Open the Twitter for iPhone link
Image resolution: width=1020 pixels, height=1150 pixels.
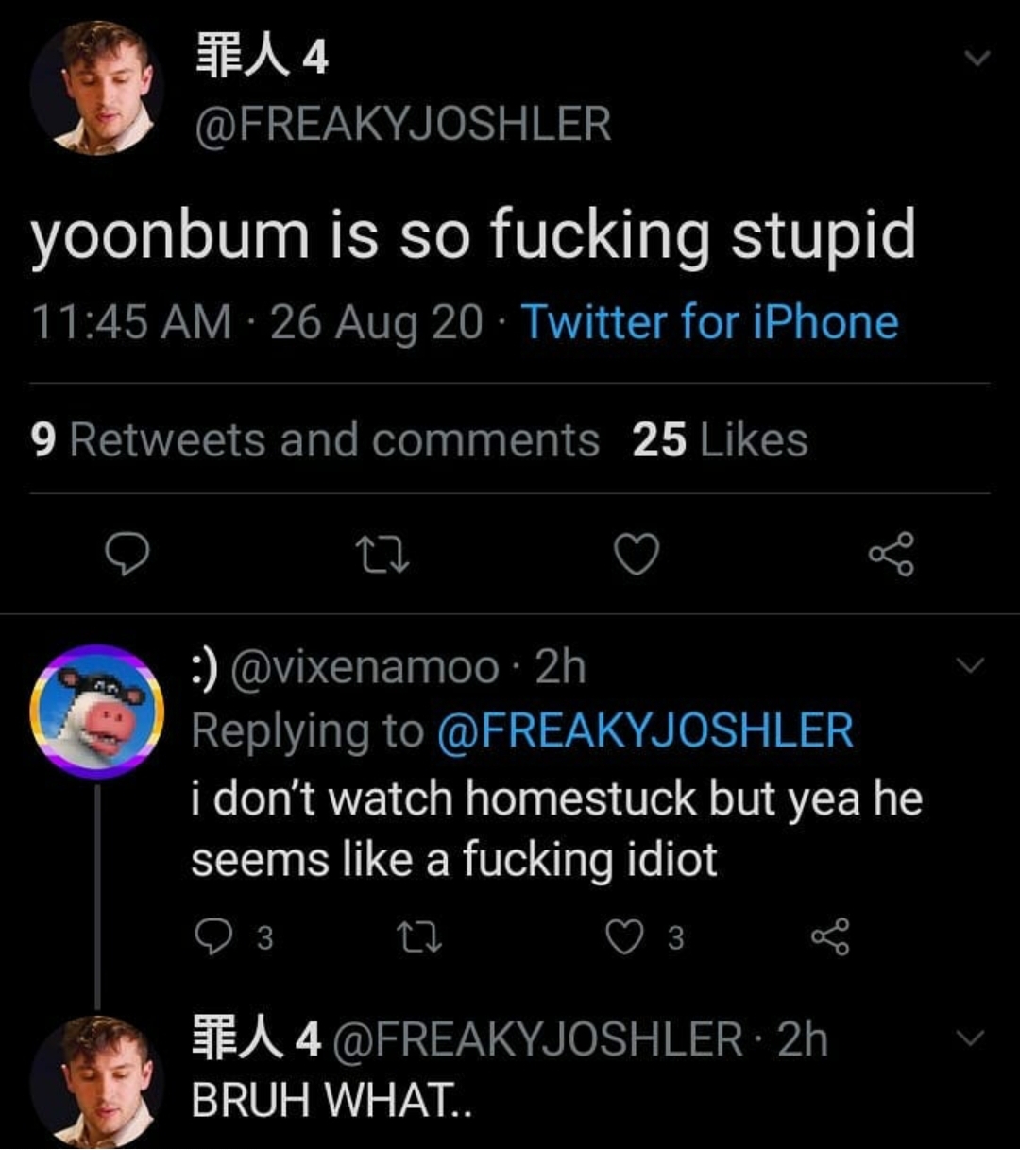tap(709, 322)
